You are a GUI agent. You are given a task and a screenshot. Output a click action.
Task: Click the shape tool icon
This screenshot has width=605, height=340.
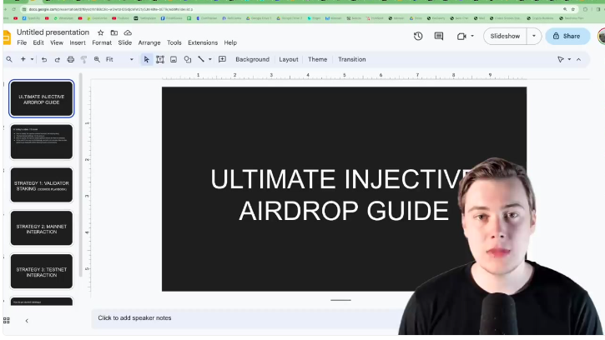click(x=188, y=59)
